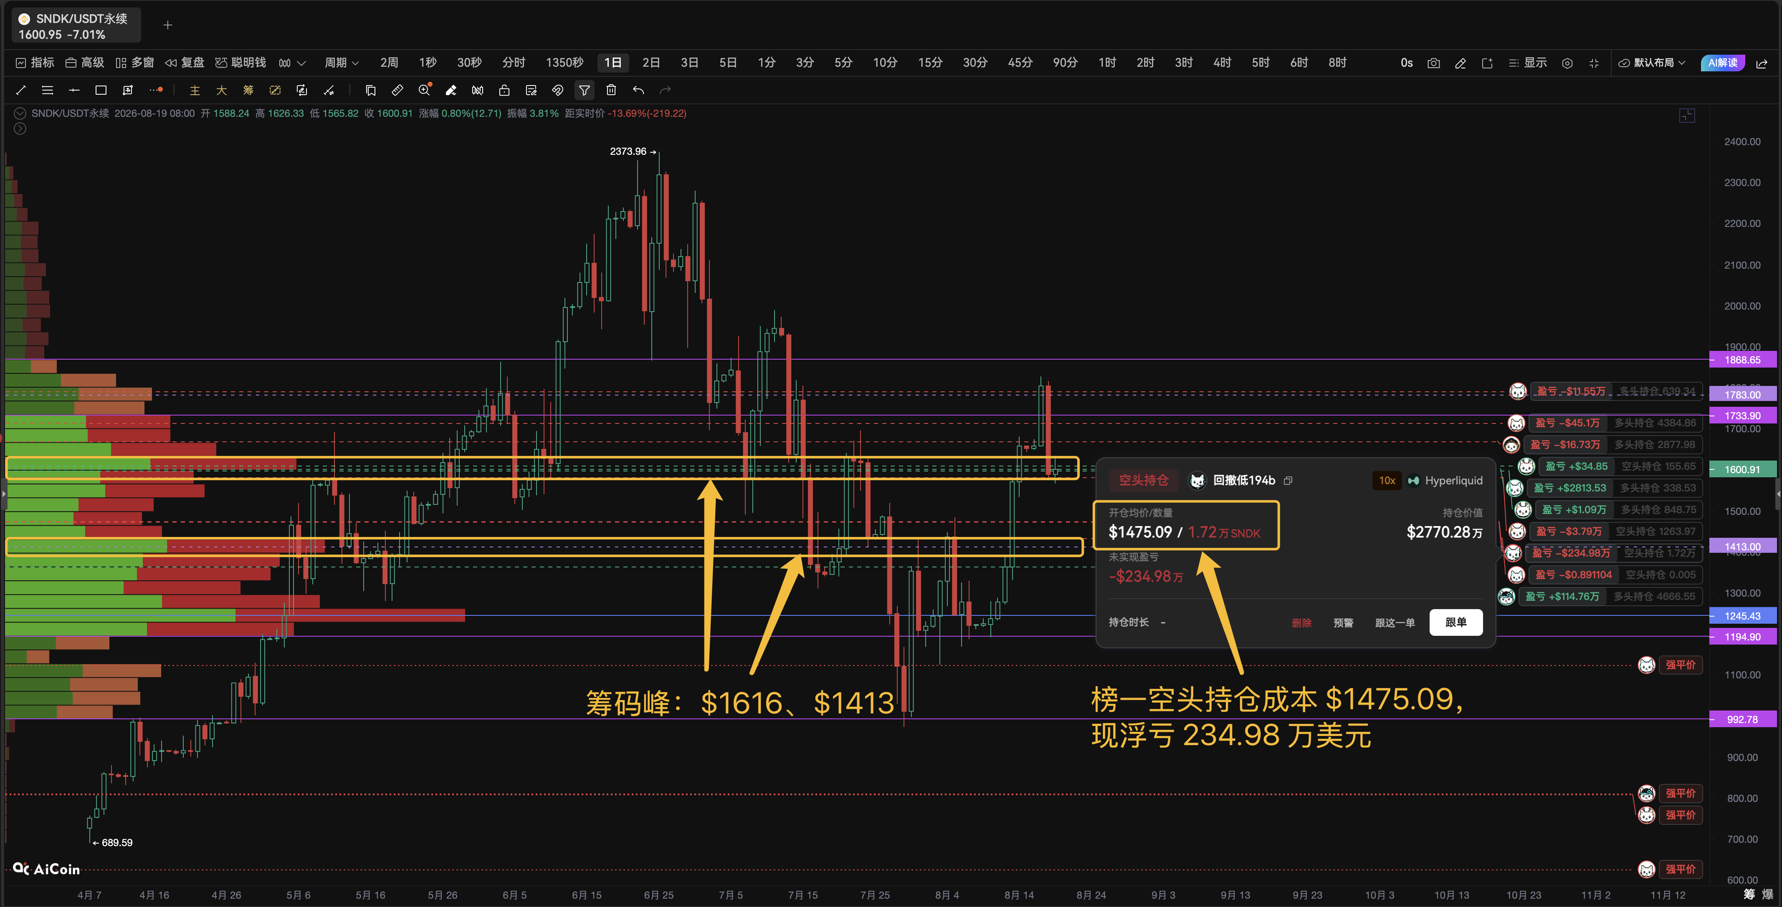Screen dimensions: 1782x907
Task: Expand the 默认布局 layout dropdown
Action: [1652, 63]
